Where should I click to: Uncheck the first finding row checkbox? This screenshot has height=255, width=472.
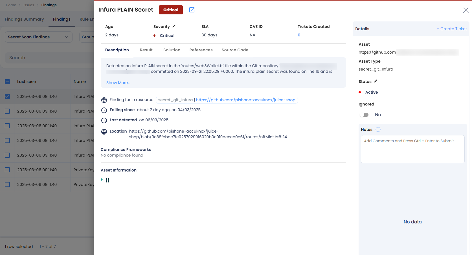click(7, 96)
